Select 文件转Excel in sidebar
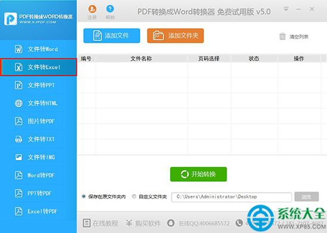327x233 pixels. pos(39,67)
